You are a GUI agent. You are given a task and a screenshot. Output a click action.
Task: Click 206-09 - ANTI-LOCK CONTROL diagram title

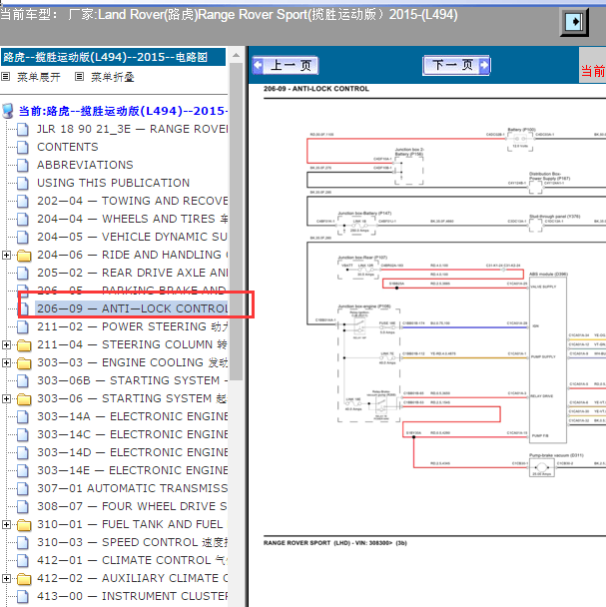[316, 89]
